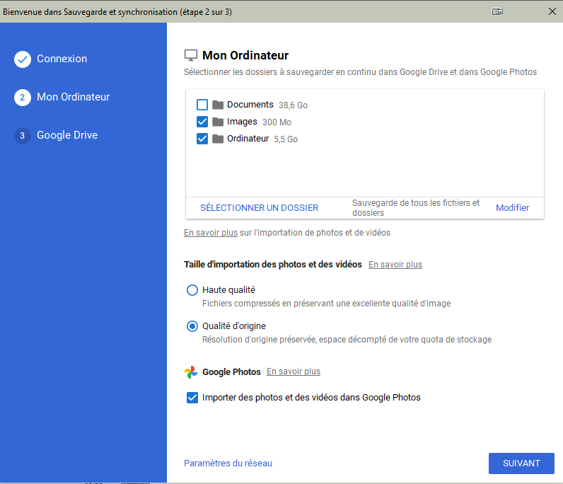Click the Qualité d'origine label
The image size is (563, 484).
(x=234, y=326)
